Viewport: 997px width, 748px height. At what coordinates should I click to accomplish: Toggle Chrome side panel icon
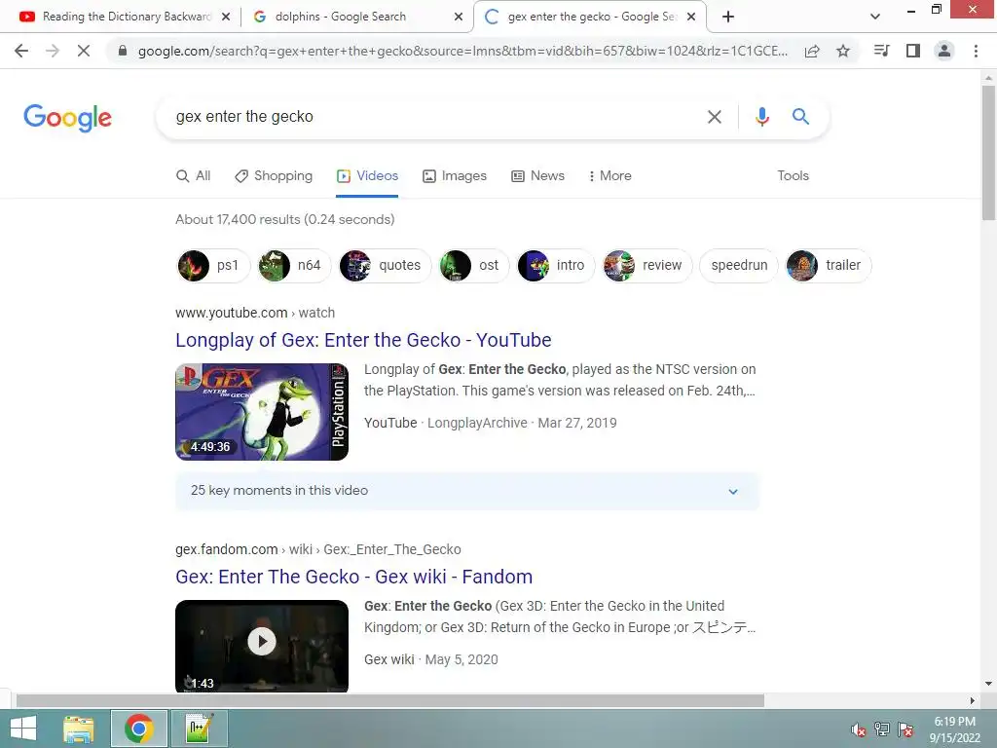[x=913, y=51]
